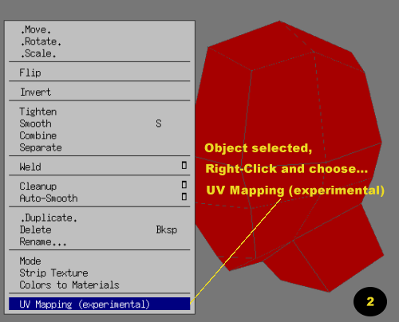The width and height of the screenshot is (399, 322).
Task: Apply Smooth from the menu
Action: click(x=99, y=124)
